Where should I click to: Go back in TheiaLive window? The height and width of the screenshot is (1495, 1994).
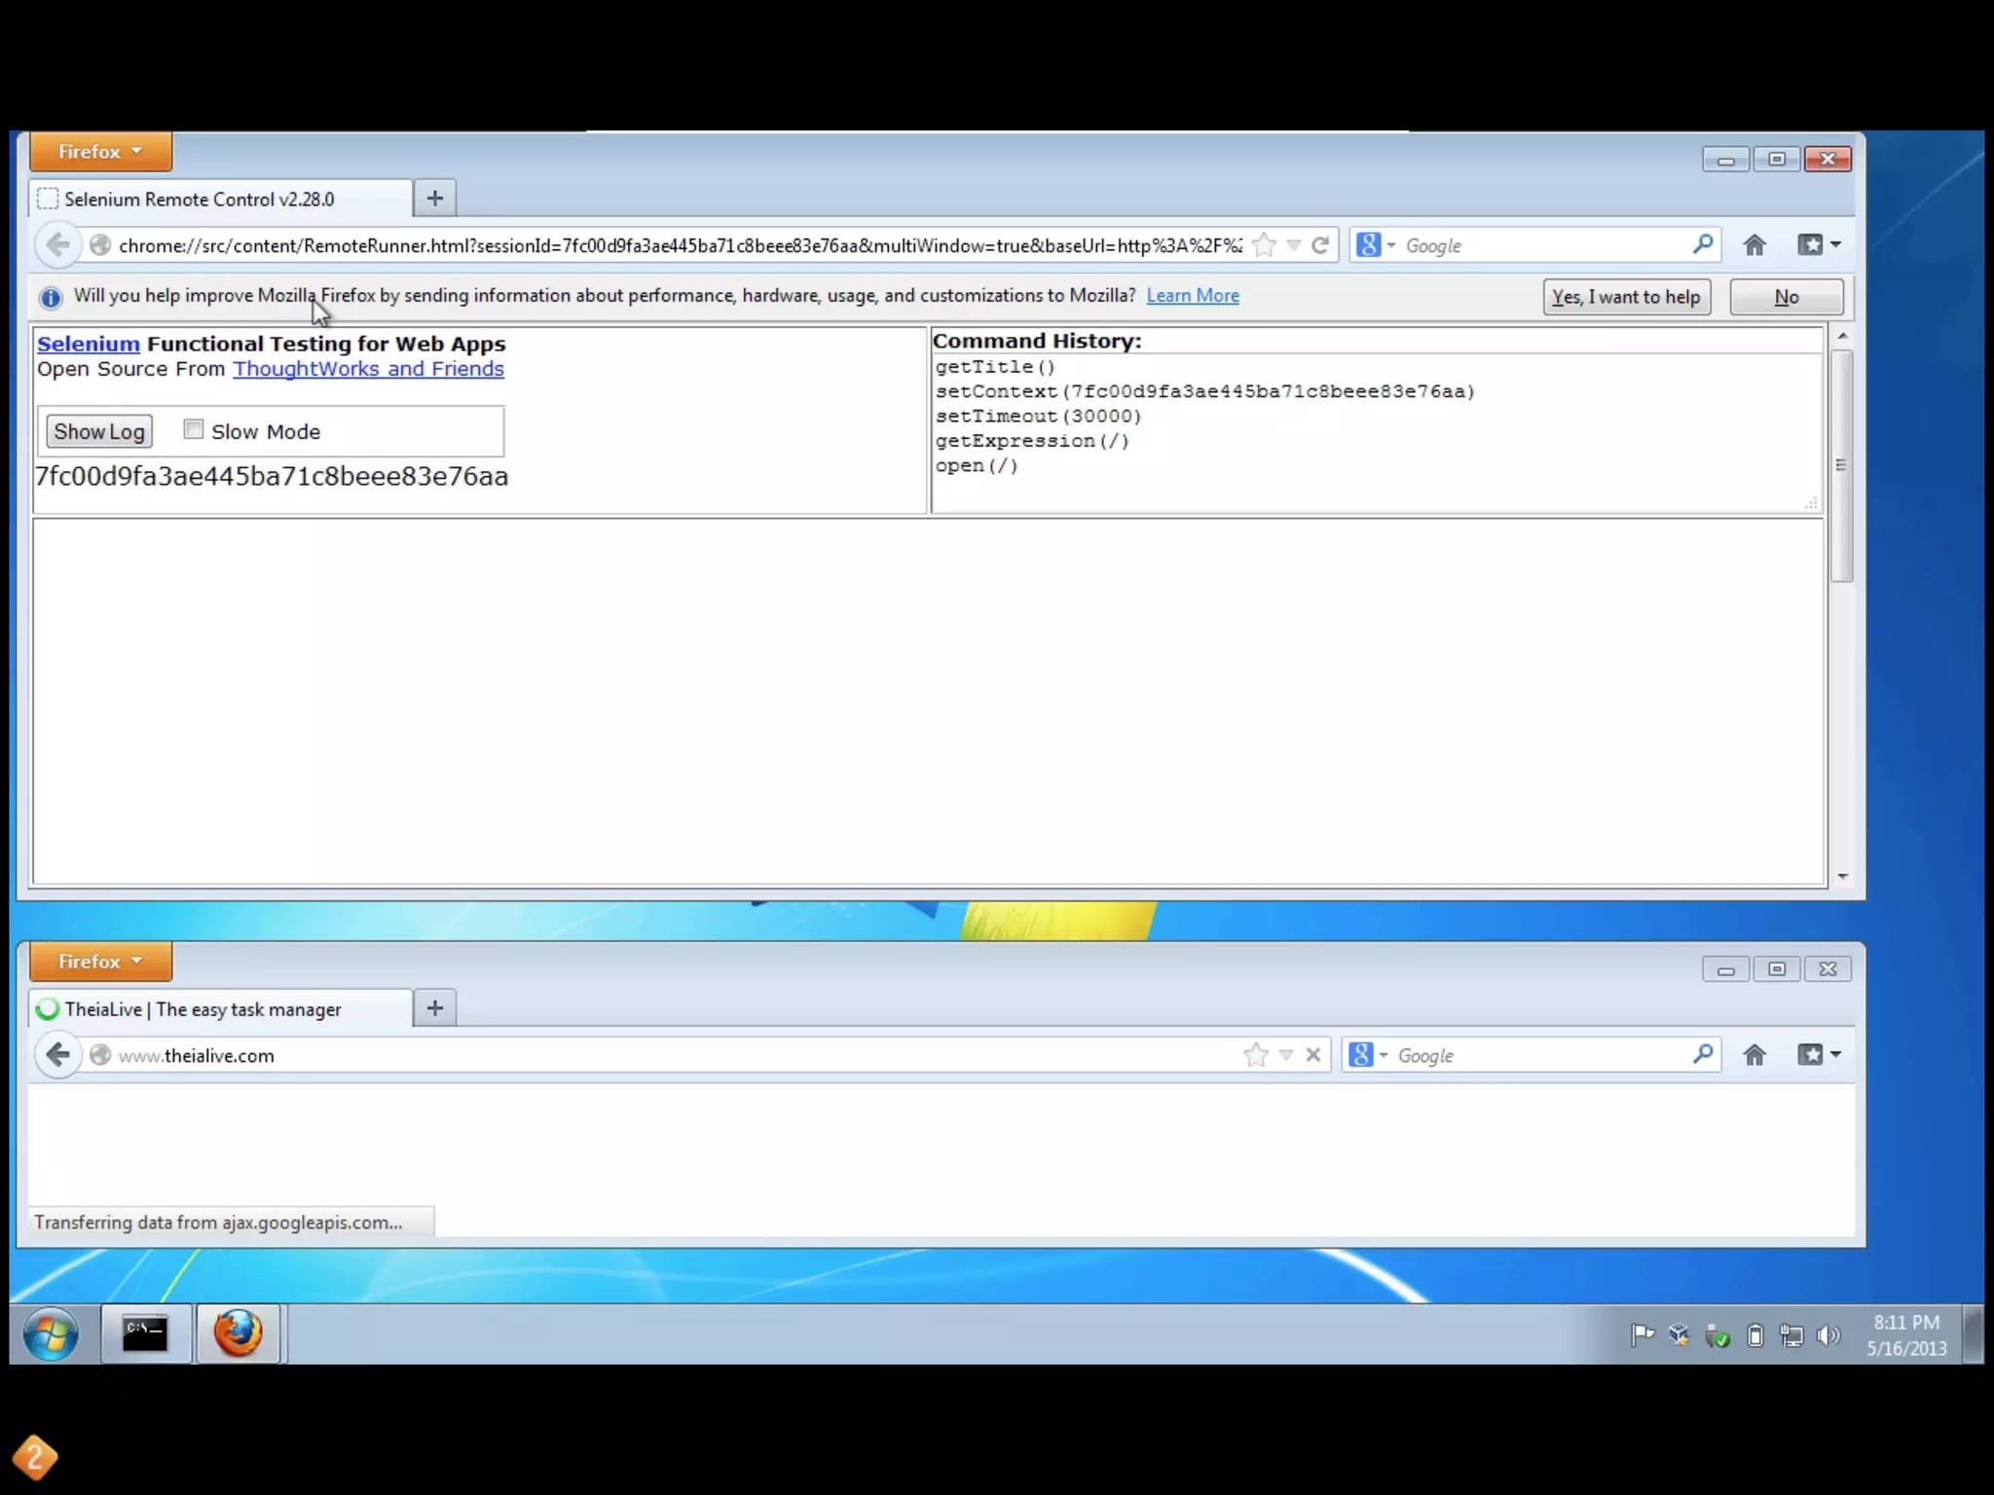tap(57, 1055)
